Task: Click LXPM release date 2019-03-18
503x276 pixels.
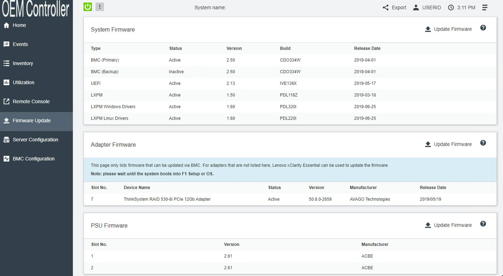Action: coord(365,95)
